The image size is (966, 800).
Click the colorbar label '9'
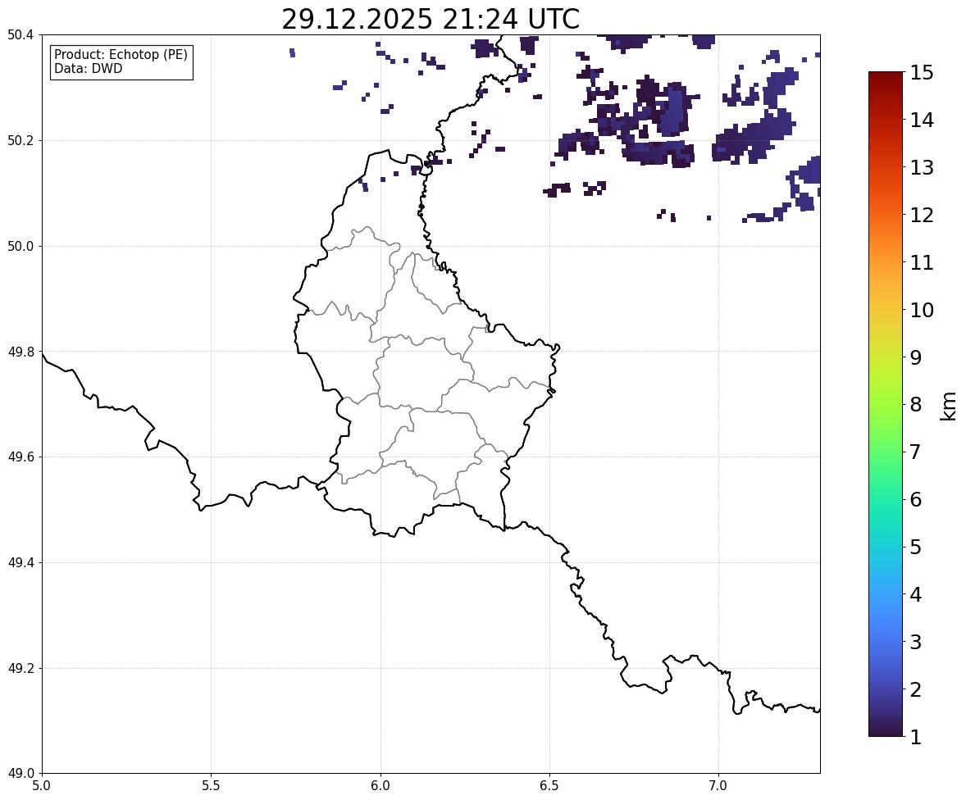[916, 357]
